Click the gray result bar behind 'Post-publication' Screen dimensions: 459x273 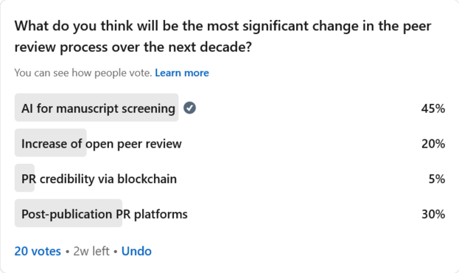[69, 213]
